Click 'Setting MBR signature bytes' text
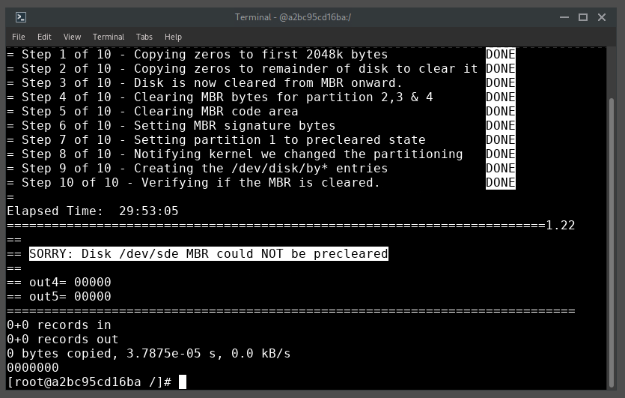625x398 pixels. 235,126
